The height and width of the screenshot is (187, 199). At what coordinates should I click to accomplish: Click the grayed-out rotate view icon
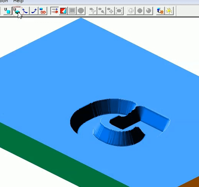(x=93, y=11)
